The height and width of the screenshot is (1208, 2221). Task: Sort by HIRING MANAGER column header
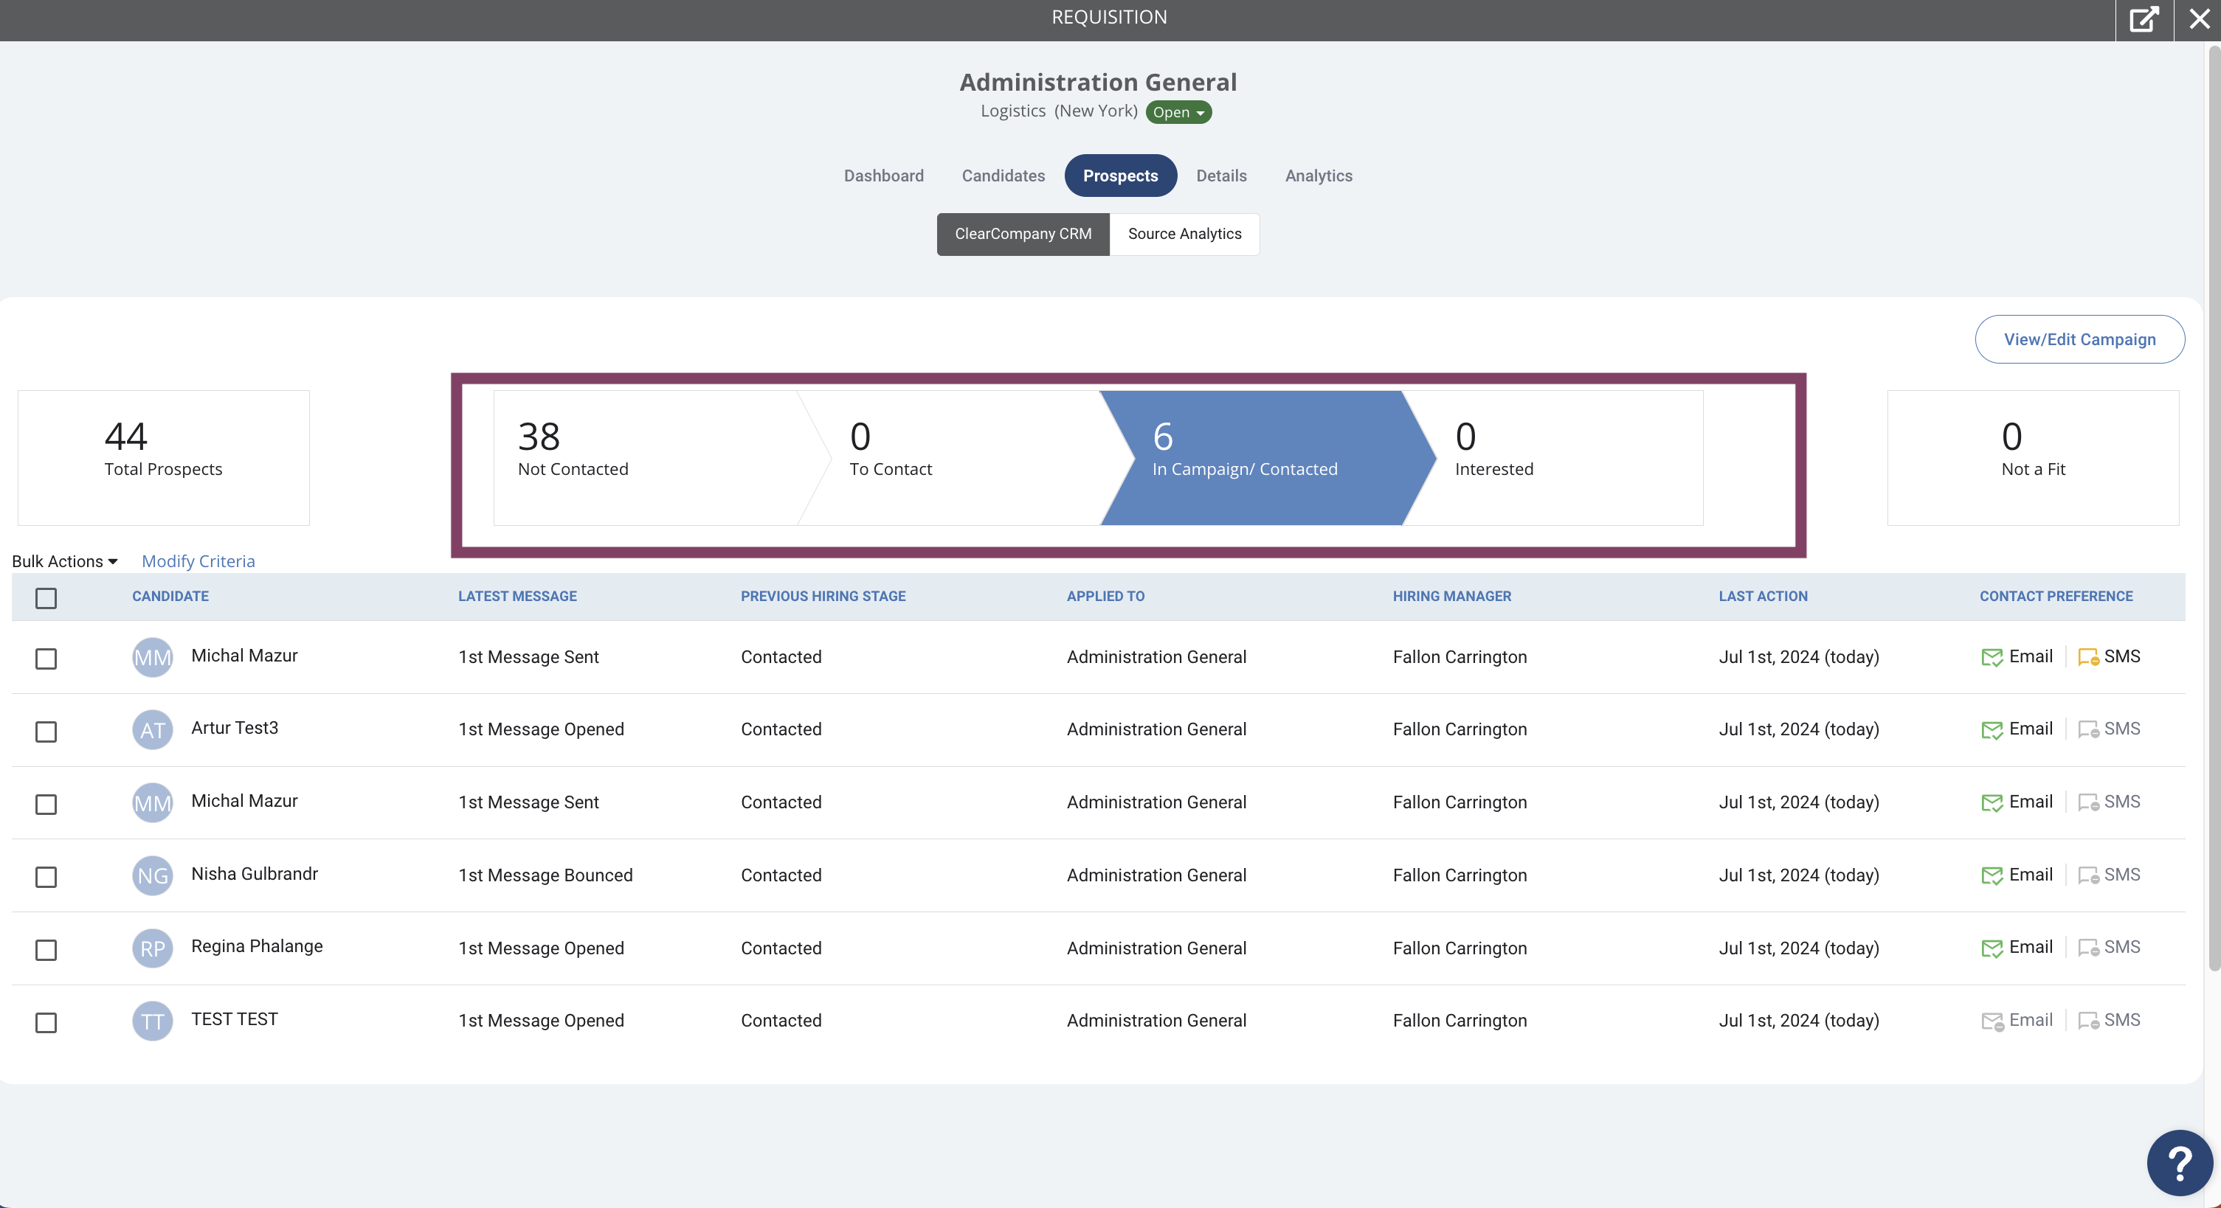click(x=1452, y=596)
